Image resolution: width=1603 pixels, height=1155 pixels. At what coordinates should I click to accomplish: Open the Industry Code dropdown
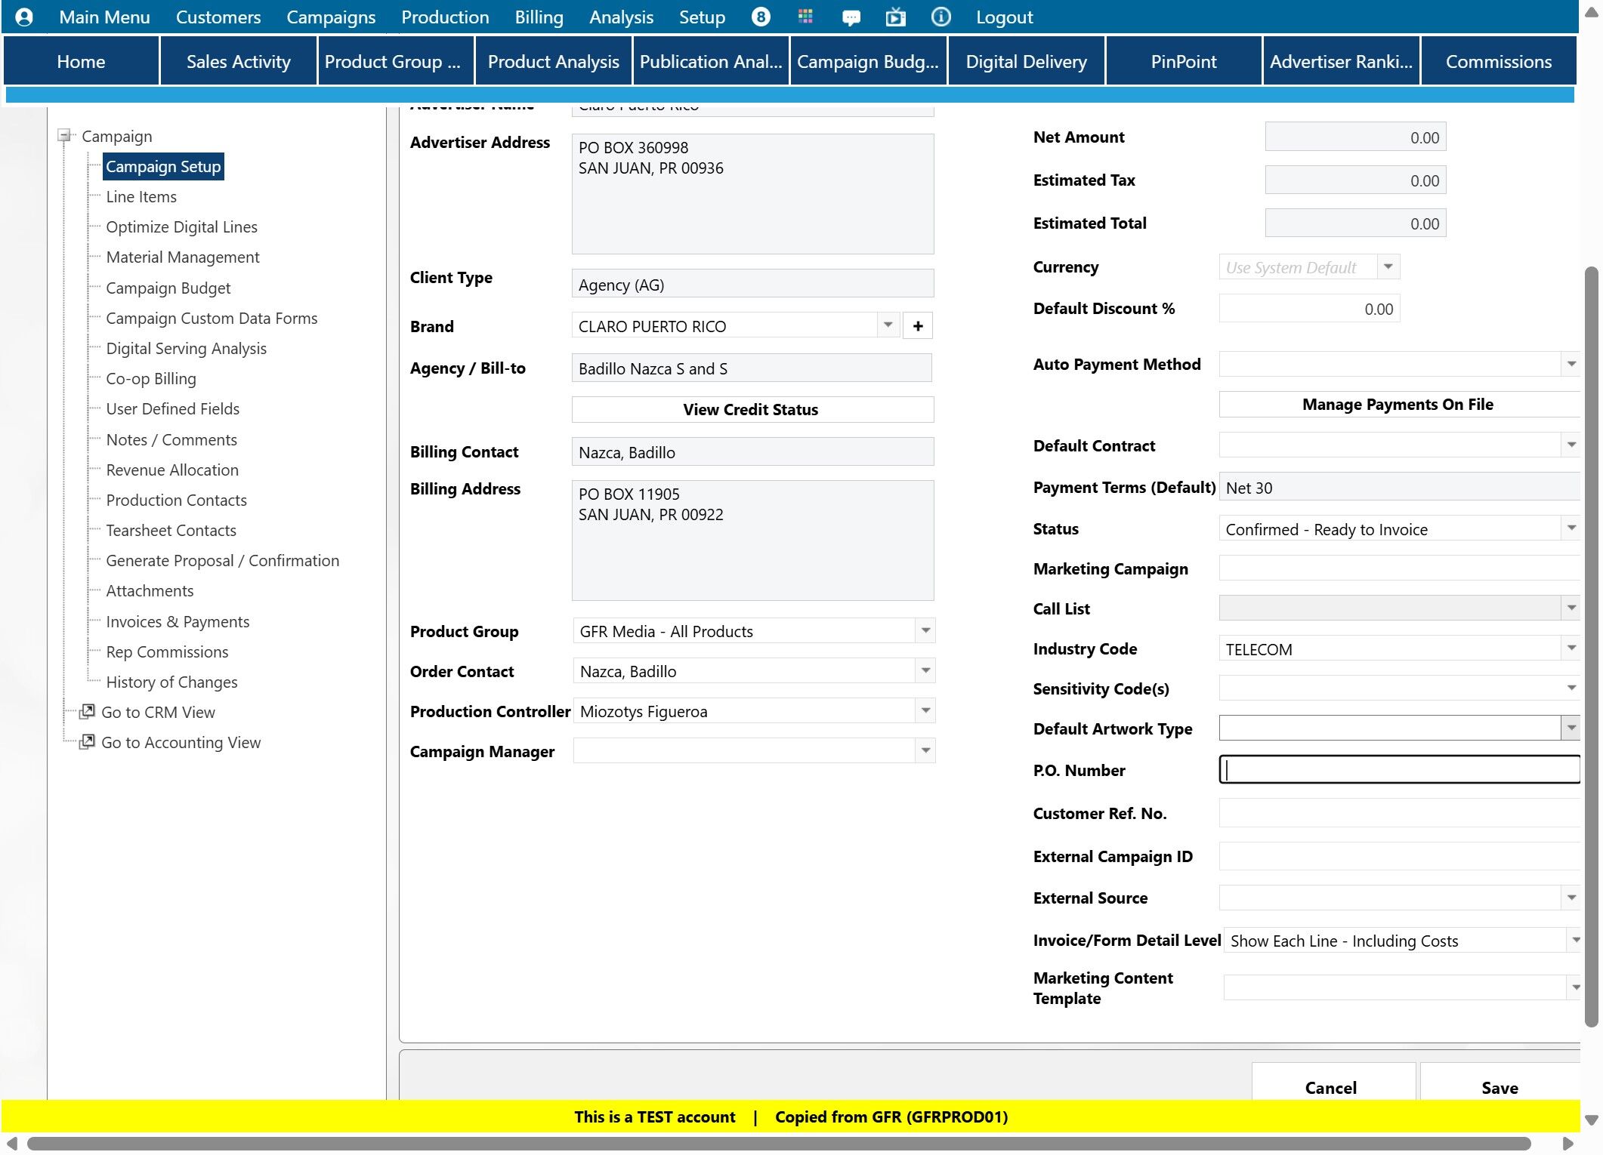click(1571, 648)
